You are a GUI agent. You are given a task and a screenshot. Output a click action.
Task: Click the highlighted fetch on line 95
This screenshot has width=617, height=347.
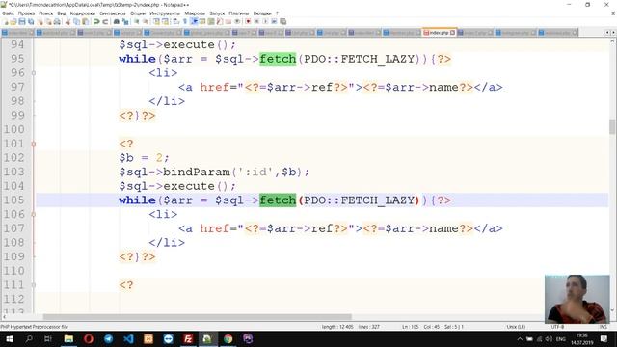click(x=278, y=59)
